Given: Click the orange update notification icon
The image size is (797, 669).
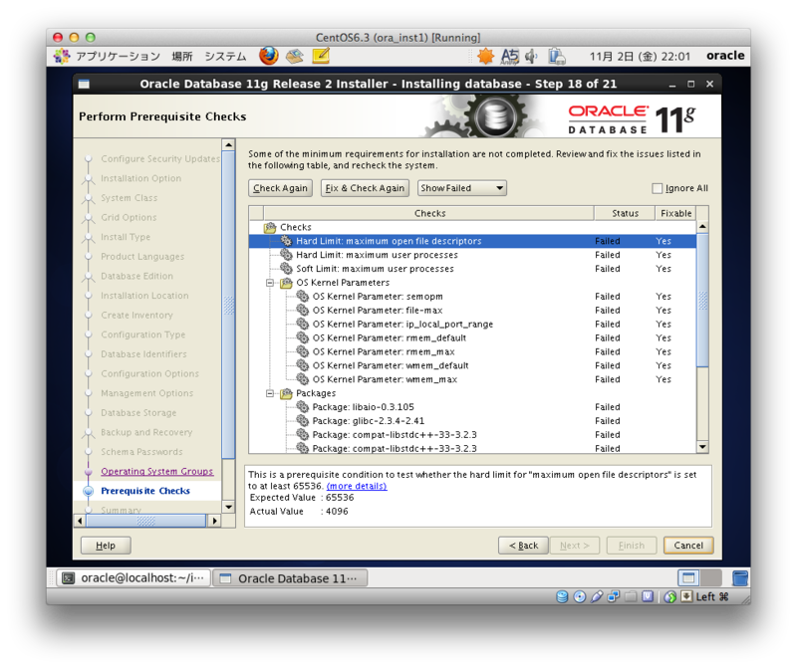Looking at the screenshot, I should [485, 56].
